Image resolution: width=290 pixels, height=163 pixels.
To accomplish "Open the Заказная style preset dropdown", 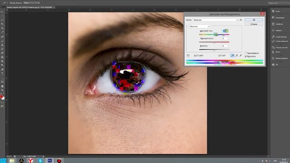I will 216,20.
